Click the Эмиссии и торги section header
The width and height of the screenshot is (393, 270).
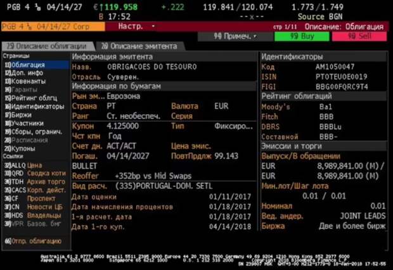(323, 146)
